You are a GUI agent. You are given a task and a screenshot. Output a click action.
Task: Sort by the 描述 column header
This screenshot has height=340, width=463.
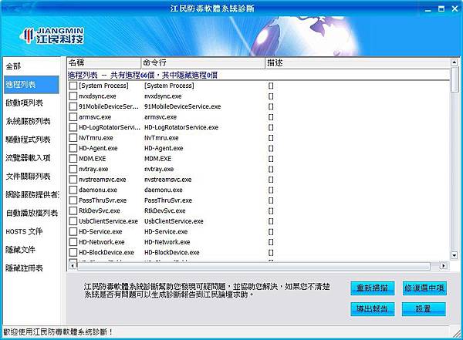(x=357, y=63)
